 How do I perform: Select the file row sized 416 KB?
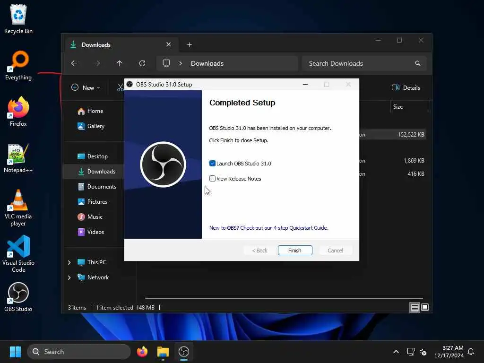pos(393,174)
